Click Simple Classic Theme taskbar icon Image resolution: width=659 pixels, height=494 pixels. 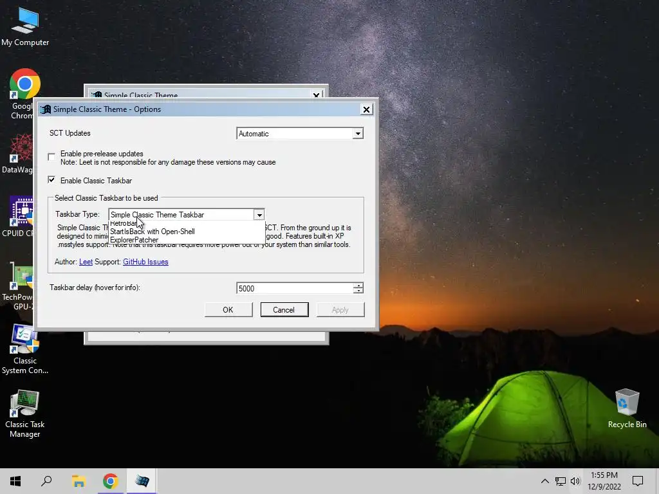142,481
